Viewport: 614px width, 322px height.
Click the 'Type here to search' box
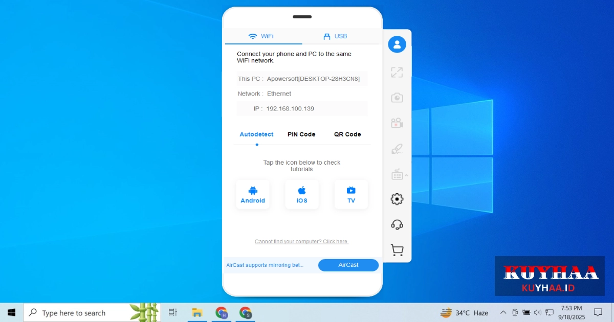click(92, 312)
